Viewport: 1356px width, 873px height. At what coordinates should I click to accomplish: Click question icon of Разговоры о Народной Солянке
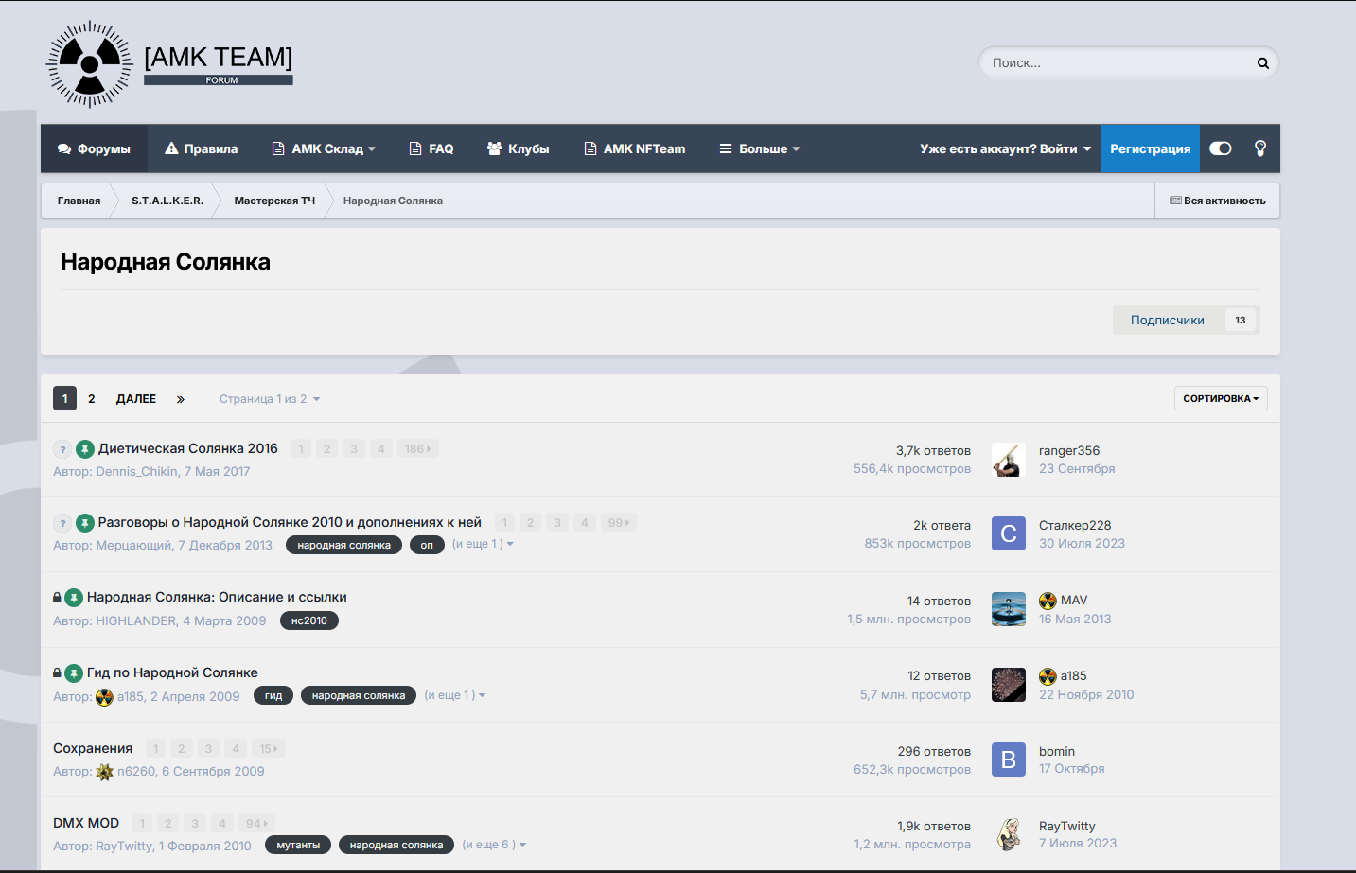62,523
